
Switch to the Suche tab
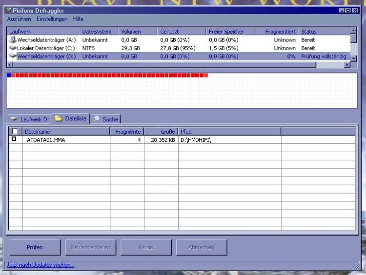[105, 119]
